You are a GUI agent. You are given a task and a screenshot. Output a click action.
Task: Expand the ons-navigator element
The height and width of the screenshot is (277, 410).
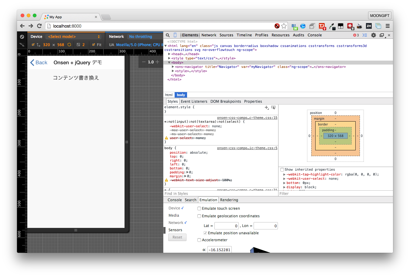[x=173, y=67]
